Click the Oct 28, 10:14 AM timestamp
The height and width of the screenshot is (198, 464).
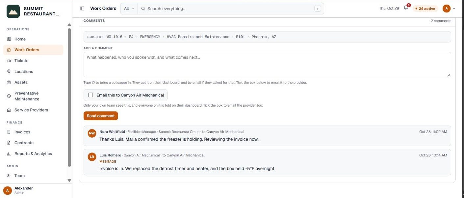(433, 155)
